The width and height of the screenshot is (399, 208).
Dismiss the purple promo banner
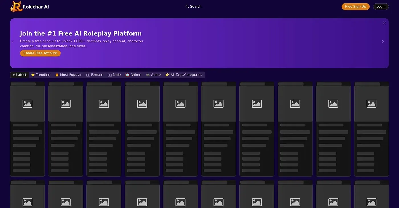click(x=384, y=23)
